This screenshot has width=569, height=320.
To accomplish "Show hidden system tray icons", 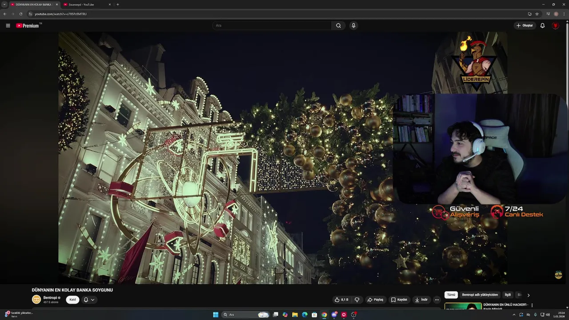I will coord(514,315).
